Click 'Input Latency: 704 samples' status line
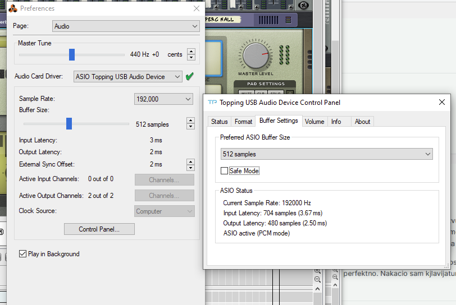This screenshot has width=456, height=305. (273, 213)
